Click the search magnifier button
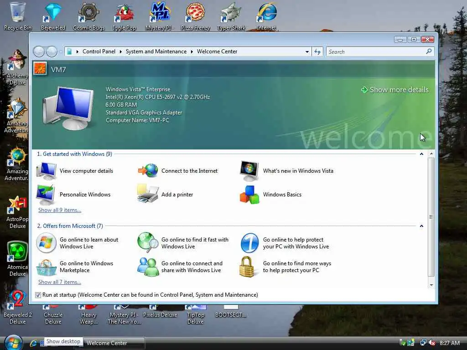The image size is (467, 350). click(429, 51)
